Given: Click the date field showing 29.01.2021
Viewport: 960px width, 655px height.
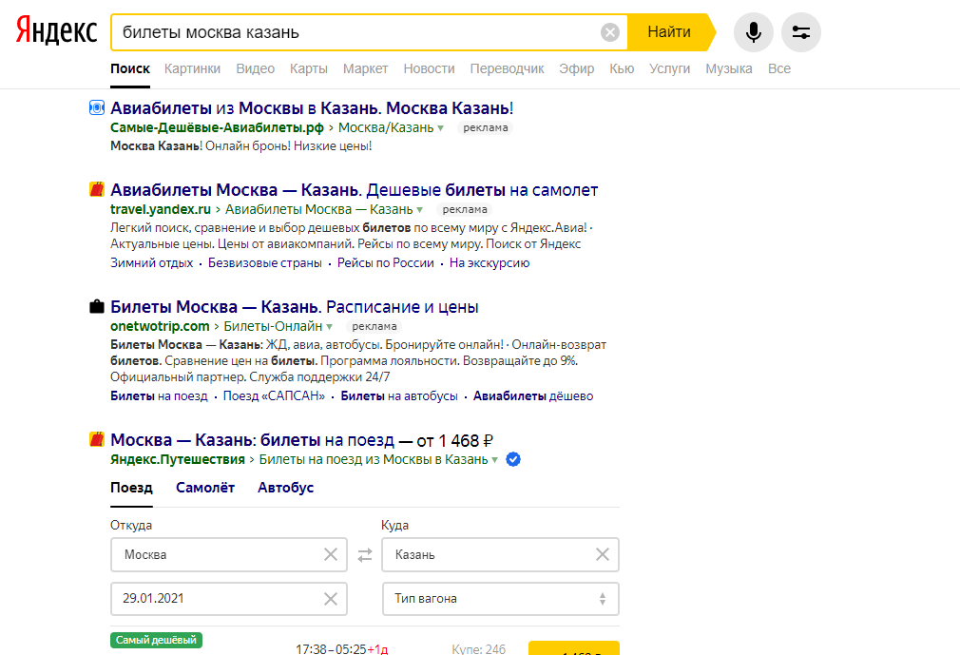Looking at the screenshot, I should [229, 599].
